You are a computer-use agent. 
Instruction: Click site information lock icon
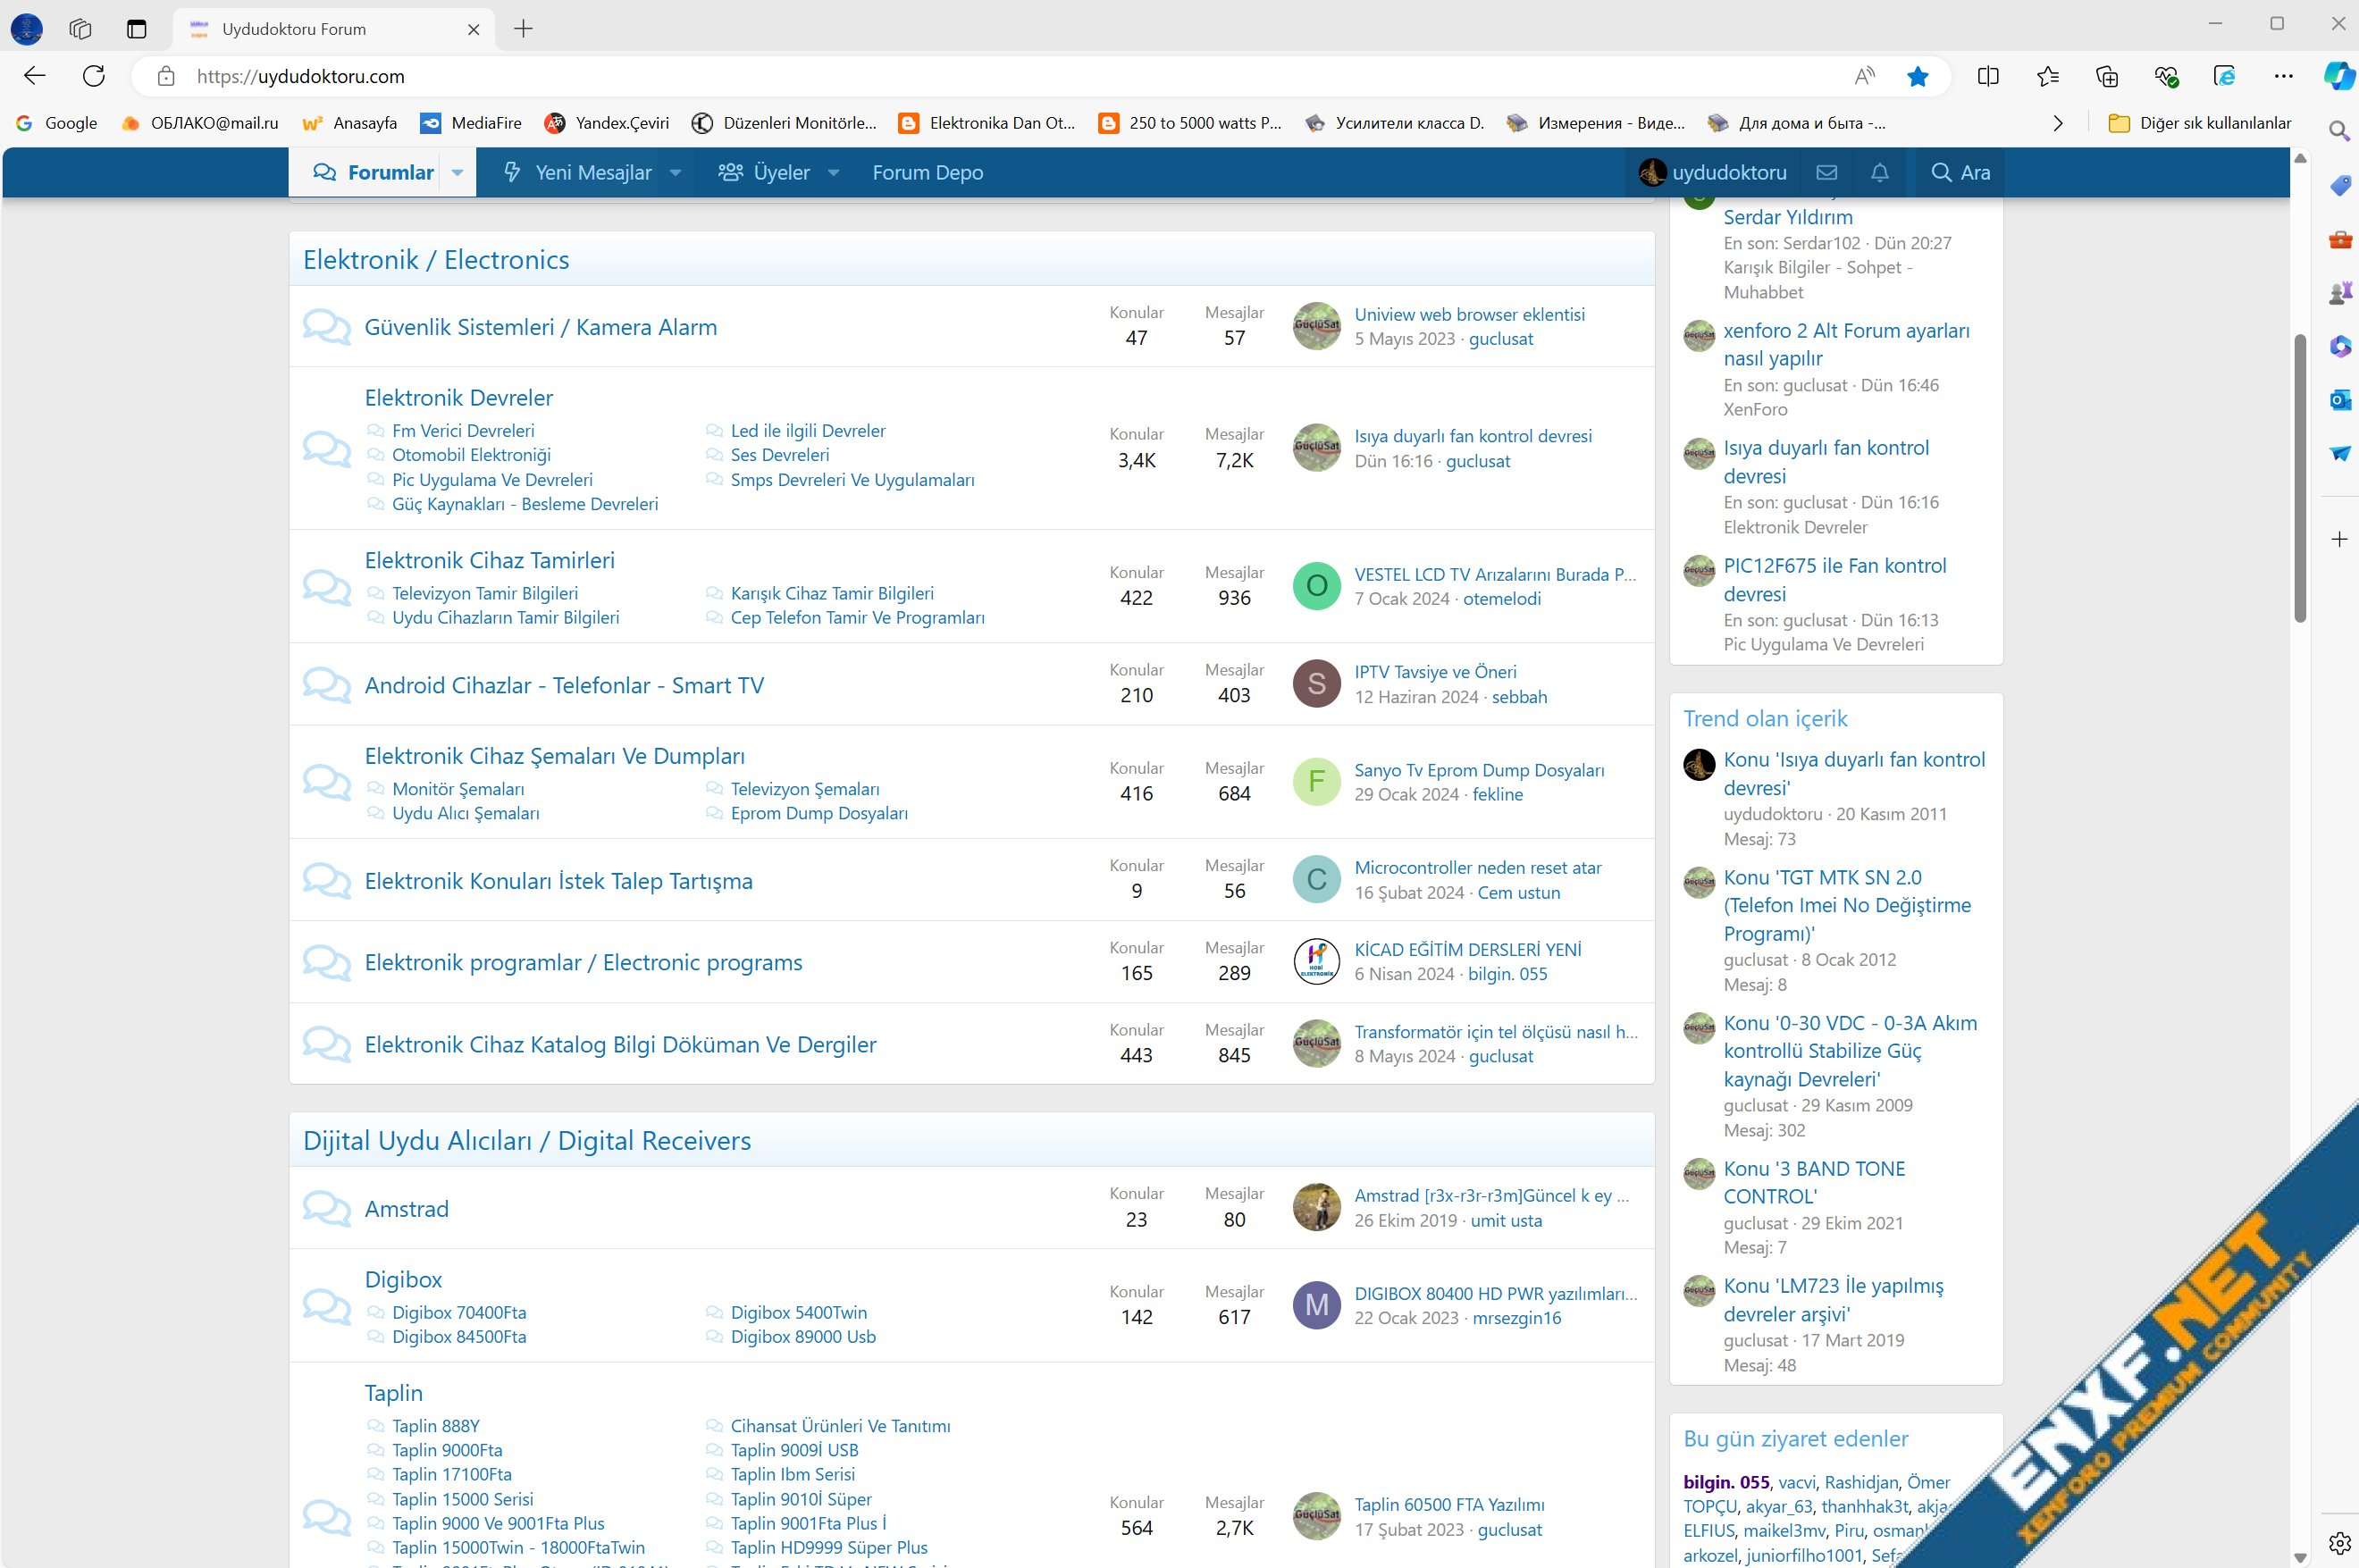[x=166, y=76]
